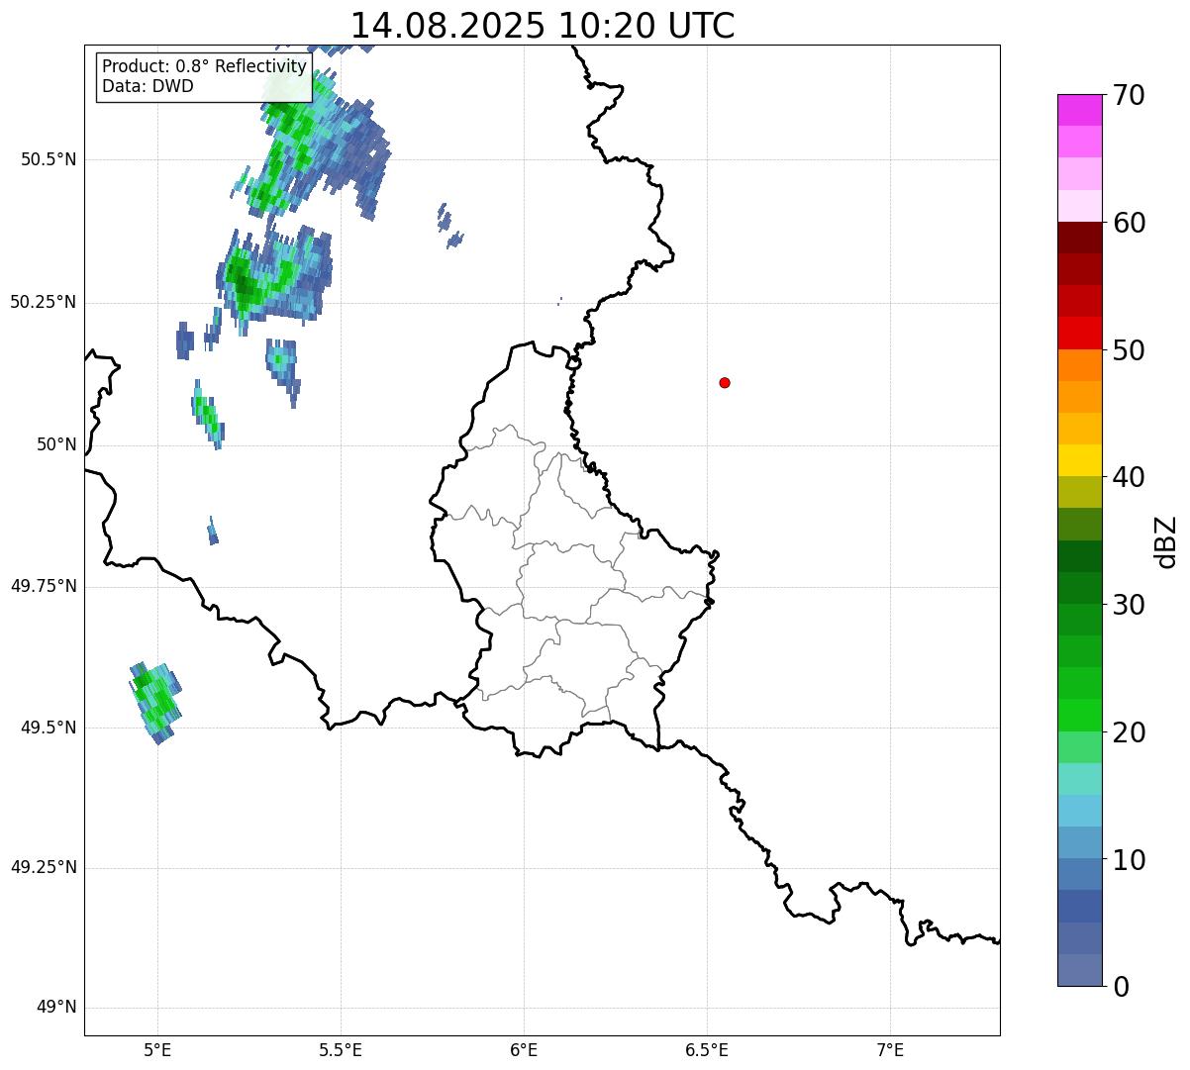Click the 20 dBZ colorbar label
Viewport: 1190px width, 1070px height.
pos(1129,732)
